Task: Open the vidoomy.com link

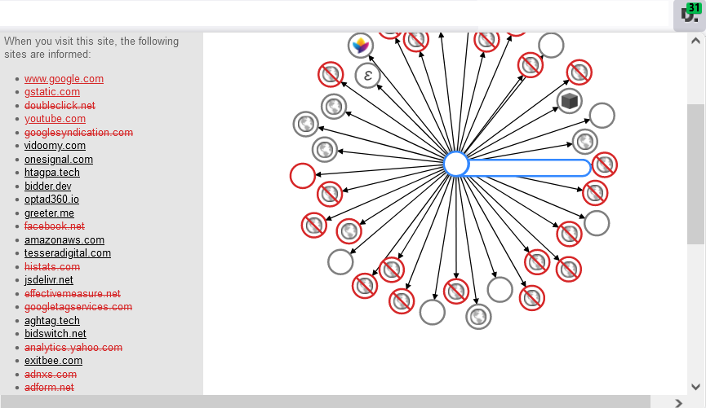Action: tap(55, 146)
